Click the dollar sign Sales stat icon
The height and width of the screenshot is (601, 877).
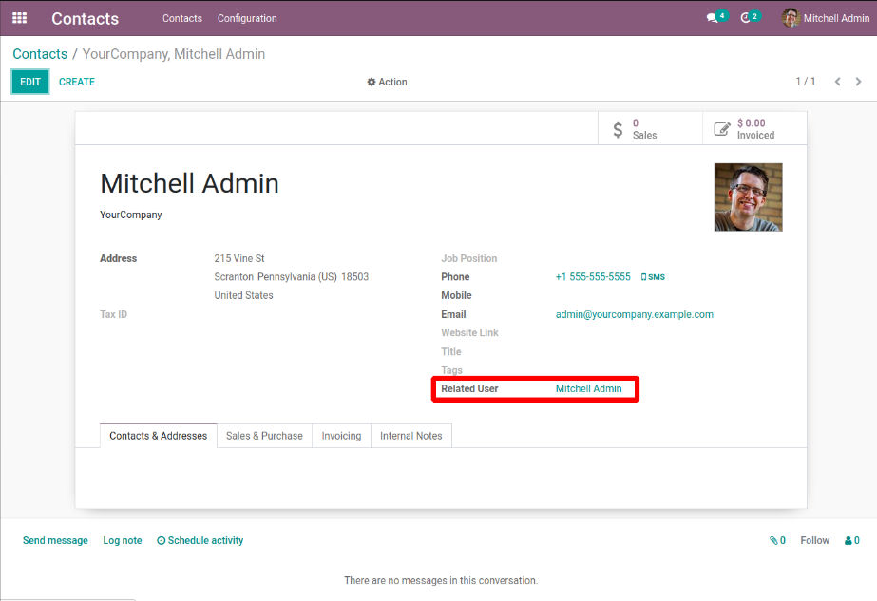pyautogui.click(x=618, y=129)
